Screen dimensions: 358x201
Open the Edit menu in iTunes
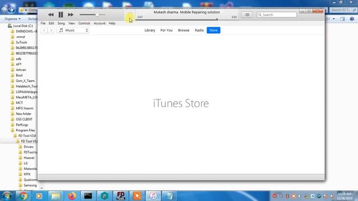coord(51,23)
